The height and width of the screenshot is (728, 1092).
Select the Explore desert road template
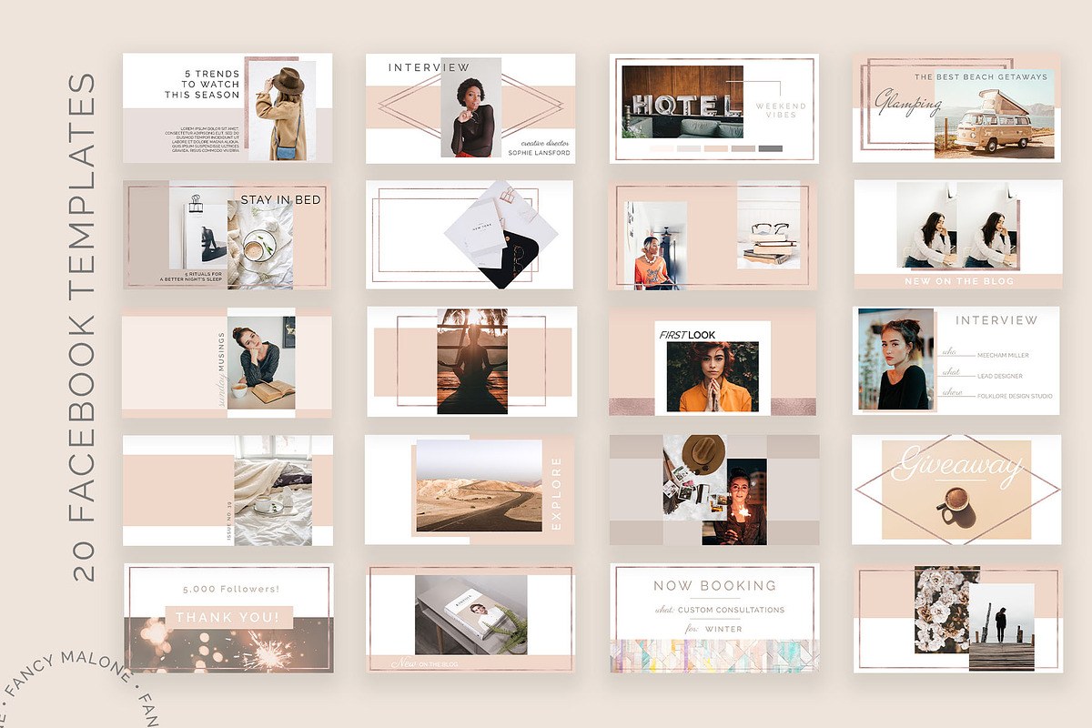click(x=470, y=490)
